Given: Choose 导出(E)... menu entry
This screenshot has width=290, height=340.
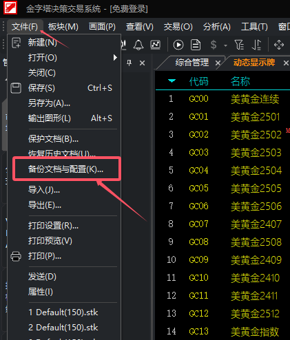Looking at the screenshot, I should (64, 205).
